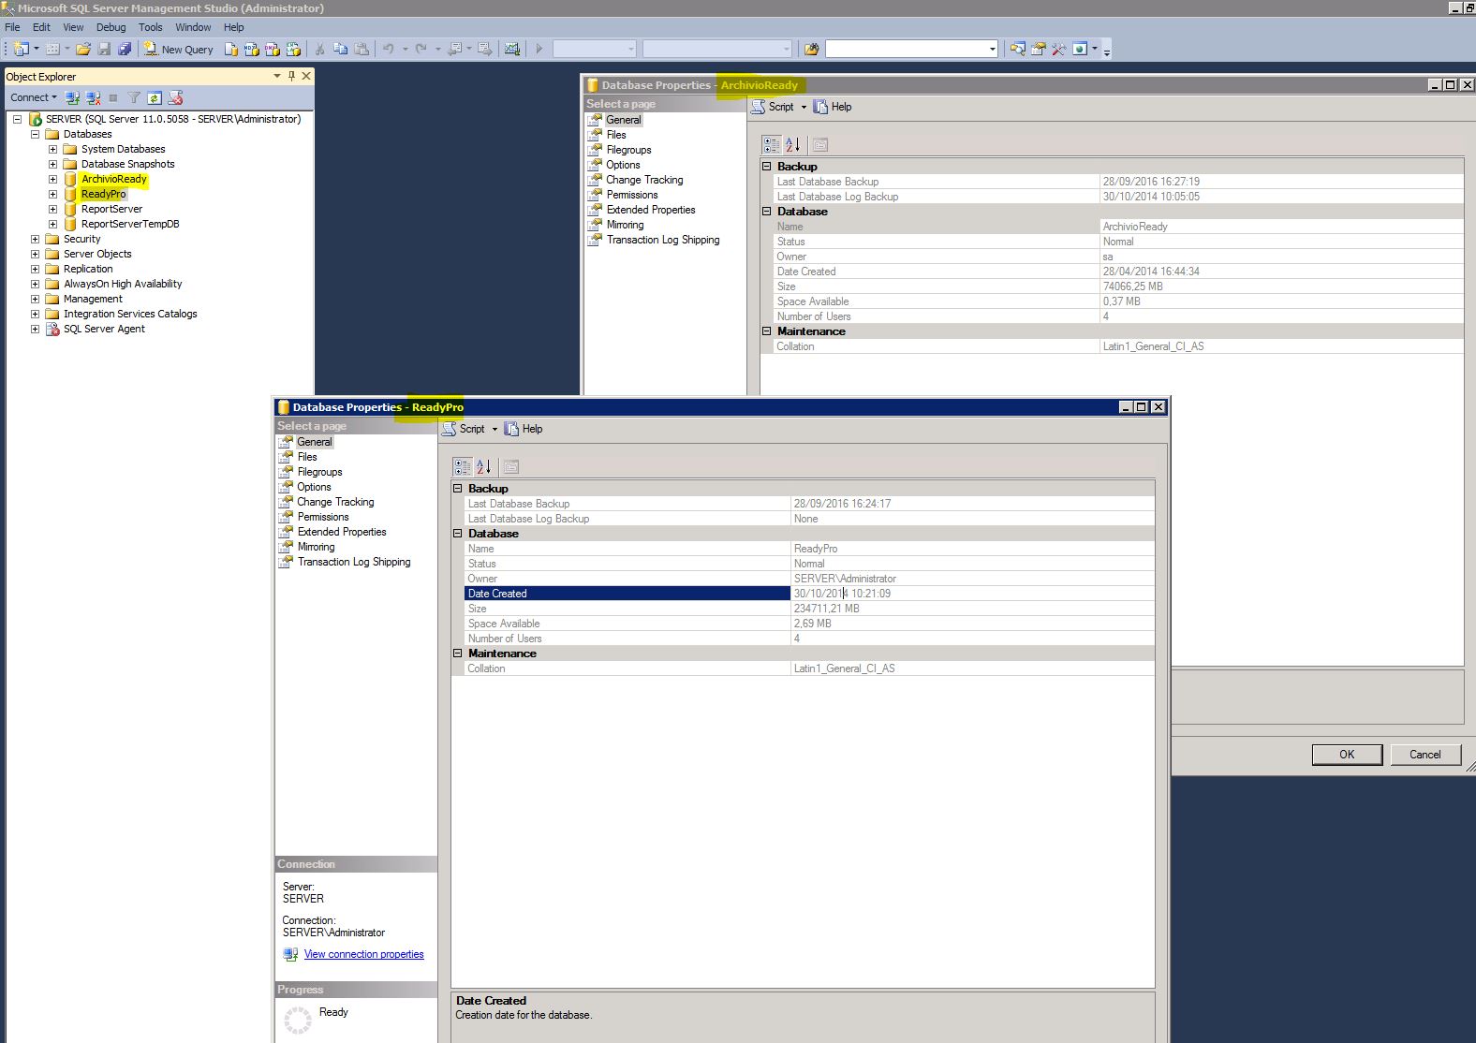Viewport: 1476px width, 1043px height.
Task: Open the Edit menu
Action: tap(41, 27)
